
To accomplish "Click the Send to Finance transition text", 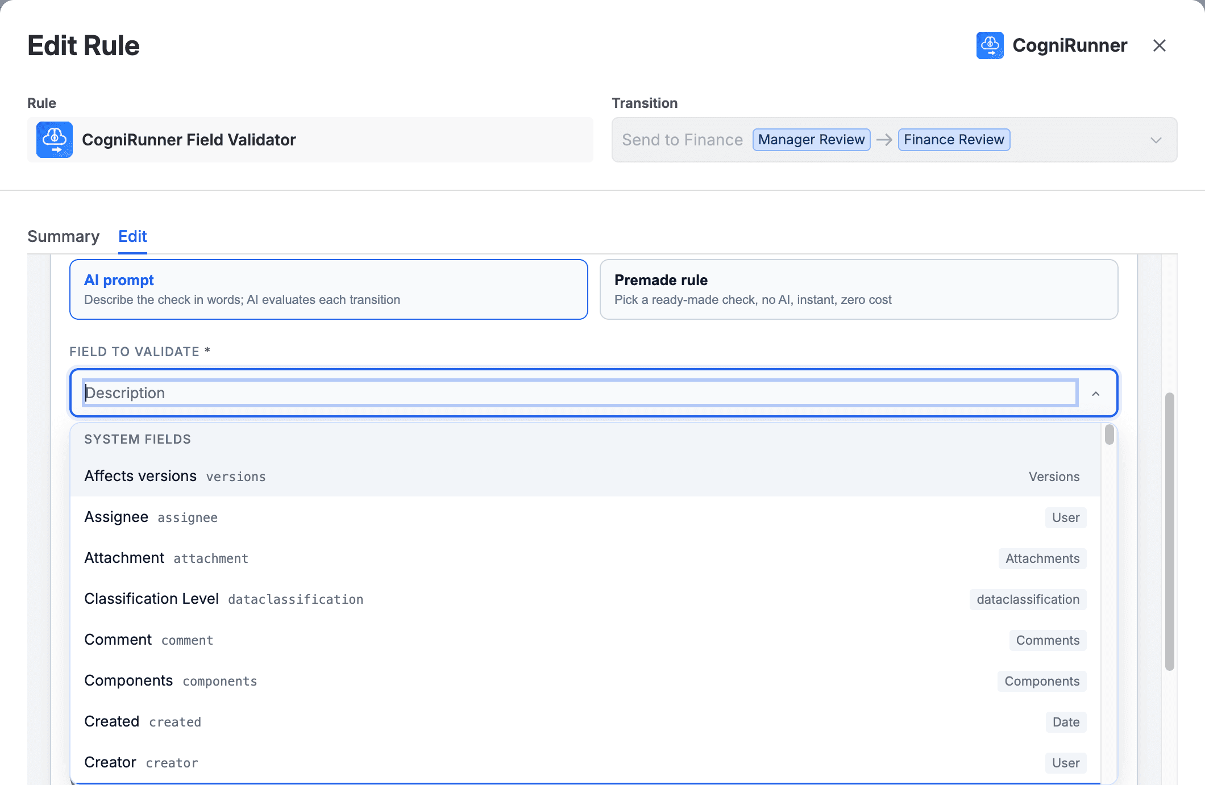I will coord(682,140).
